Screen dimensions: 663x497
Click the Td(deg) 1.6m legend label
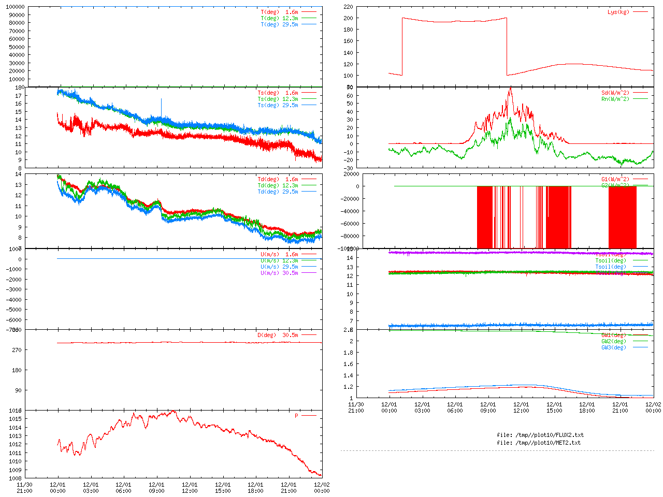(x=278, y=180)
